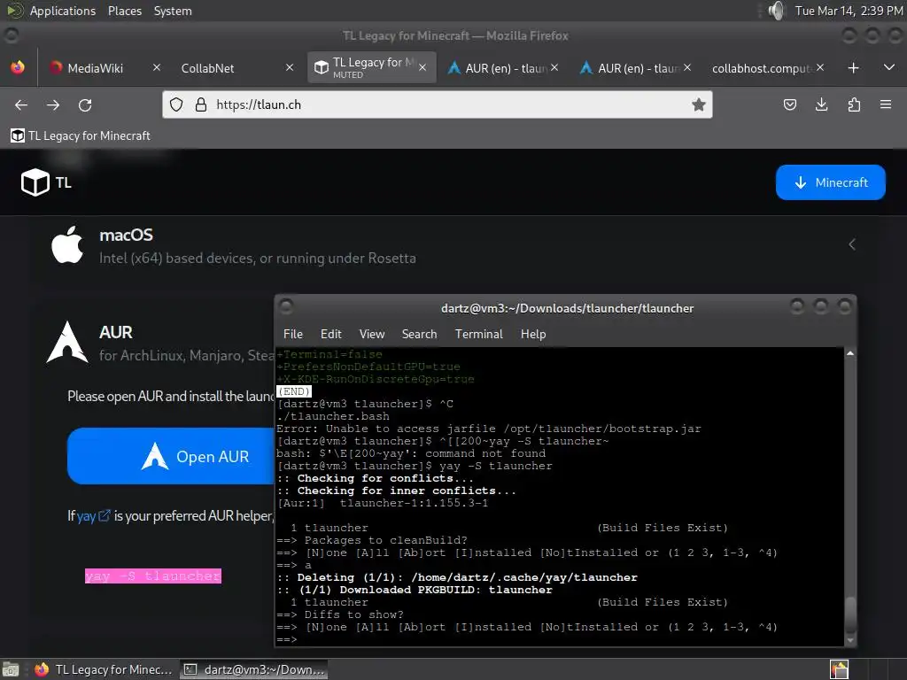907x680 pixels.
Task: Click the highlighted yay -S tlauncher command
Action: point(153,576)
